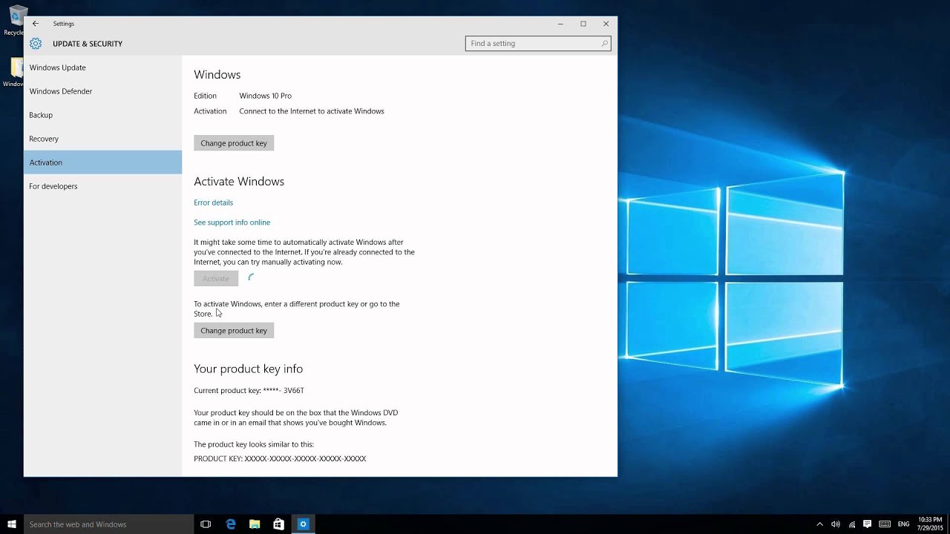Open the volume control in tray
Image resolution: width=950 pixels, height=534 pixels.
(836, 524)
